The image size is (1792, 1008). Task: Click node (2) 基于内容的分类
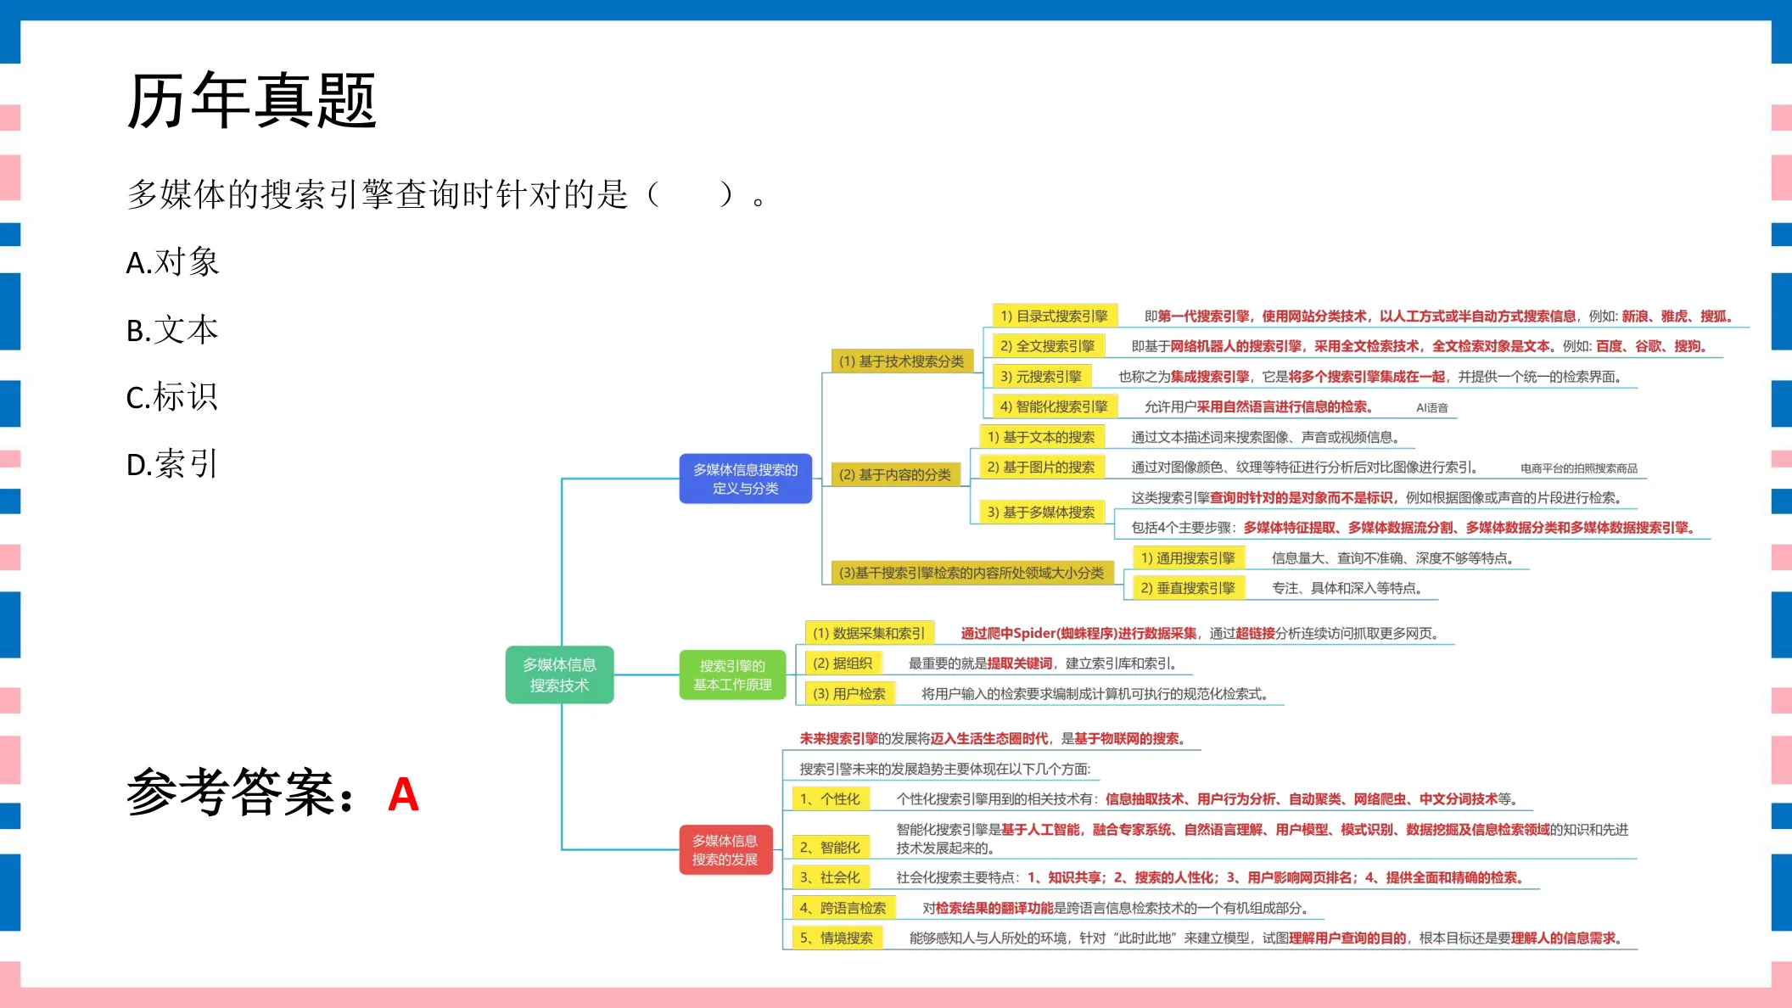pyautogui.click(x=895, y=474)
